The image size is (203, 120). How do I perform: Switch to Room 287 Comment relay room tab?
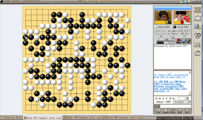click(x=43, y=118)
